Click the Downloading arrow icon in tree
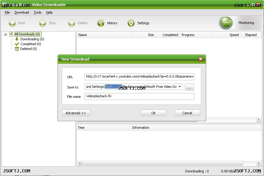 pyautogui.click(x=17, y=39)
